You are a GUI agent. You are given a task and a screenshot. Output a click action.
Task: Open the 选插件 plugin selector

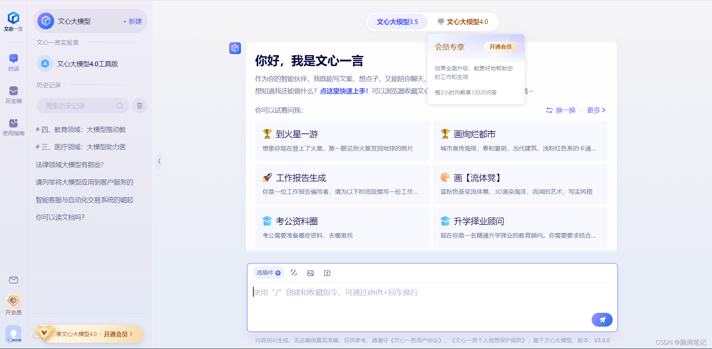pos(268,273)
